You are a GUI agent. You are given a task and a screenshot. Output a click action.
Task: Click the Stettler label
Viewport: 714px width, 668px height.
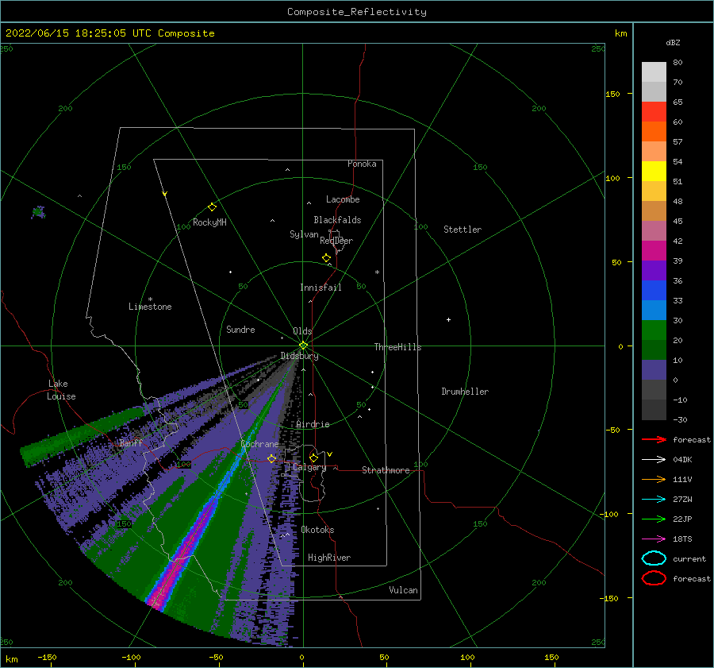coord(463,230)
